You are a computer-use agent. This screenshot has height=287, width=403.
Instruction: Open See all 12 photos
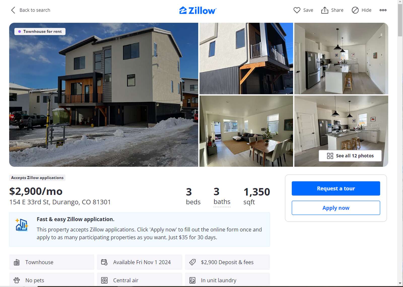click(350, 156)
